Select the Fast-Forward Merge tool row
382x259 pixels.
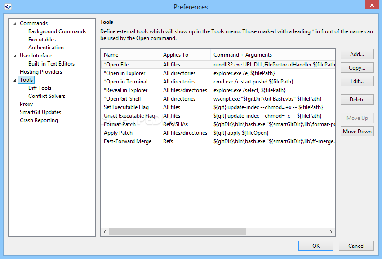[218, 141]
